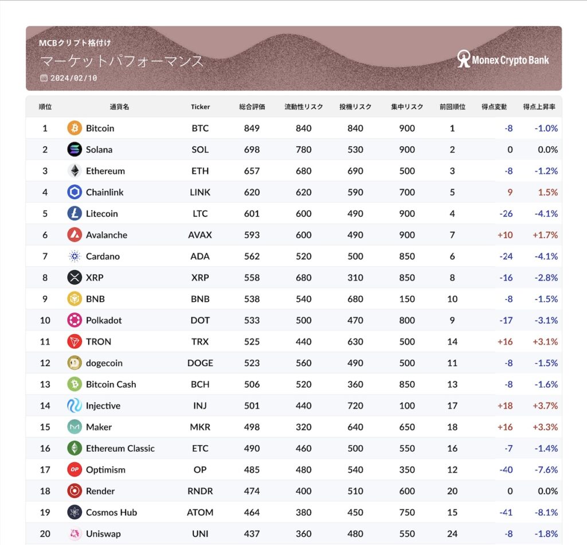The image size is (587, 545).
Task: Click the INJ ticker symbol
Action: (200, 406)
